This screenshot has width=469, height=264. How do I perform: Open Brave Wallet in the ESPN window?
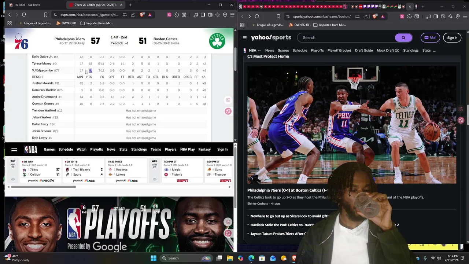point(210,15)
